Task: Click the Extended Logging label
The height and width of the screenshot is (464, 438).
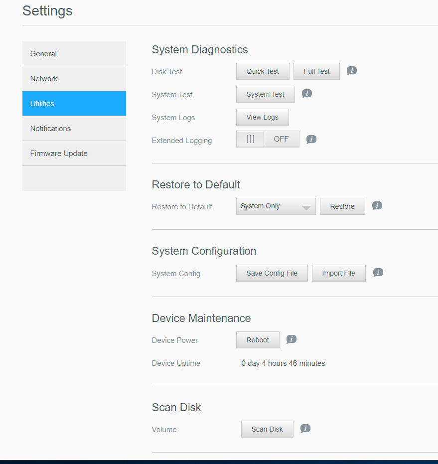Action: pos(182,141)
